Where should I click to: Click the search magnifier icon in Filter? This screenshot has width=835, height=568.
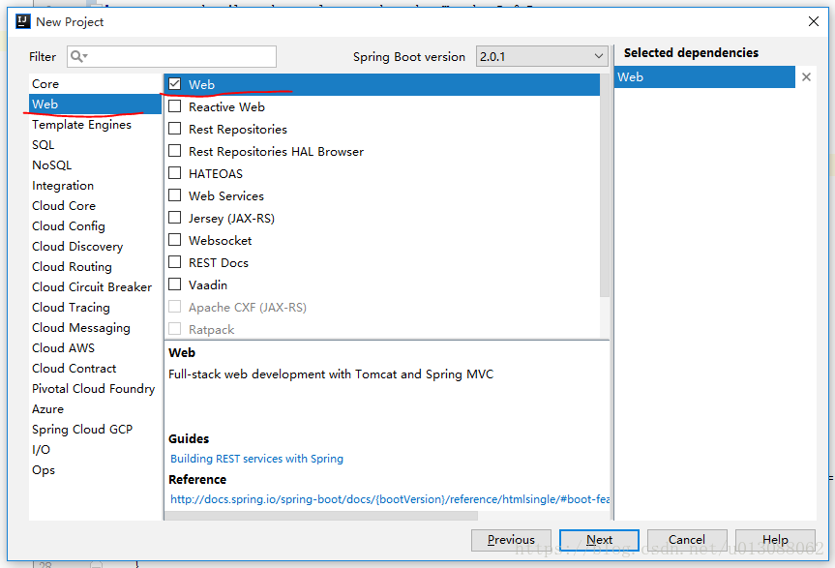click(x=77, y=57)
